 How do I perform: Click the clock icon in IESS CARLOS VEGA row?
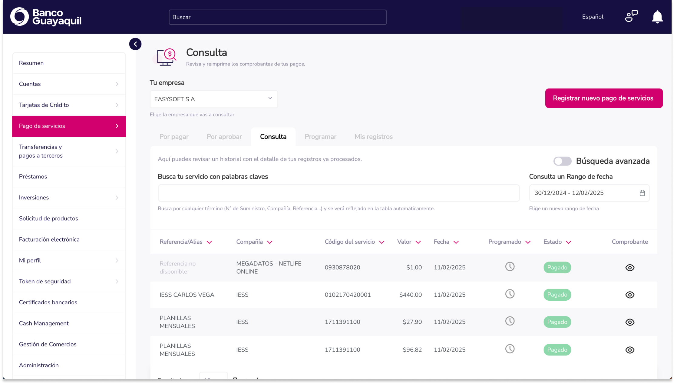tap(510, 294)
